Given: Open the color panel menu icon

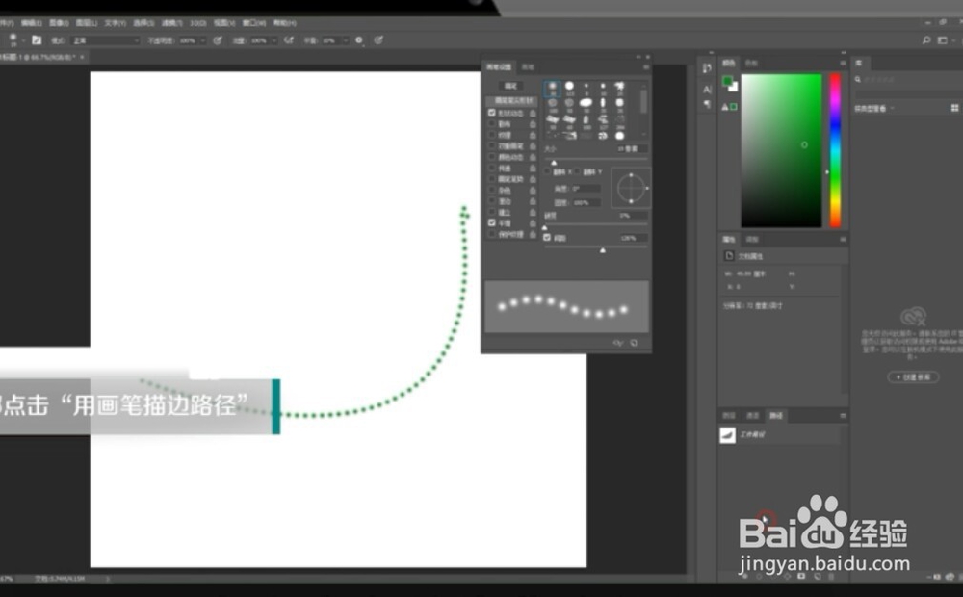Looking at the screenshot, I should [843, 64].
